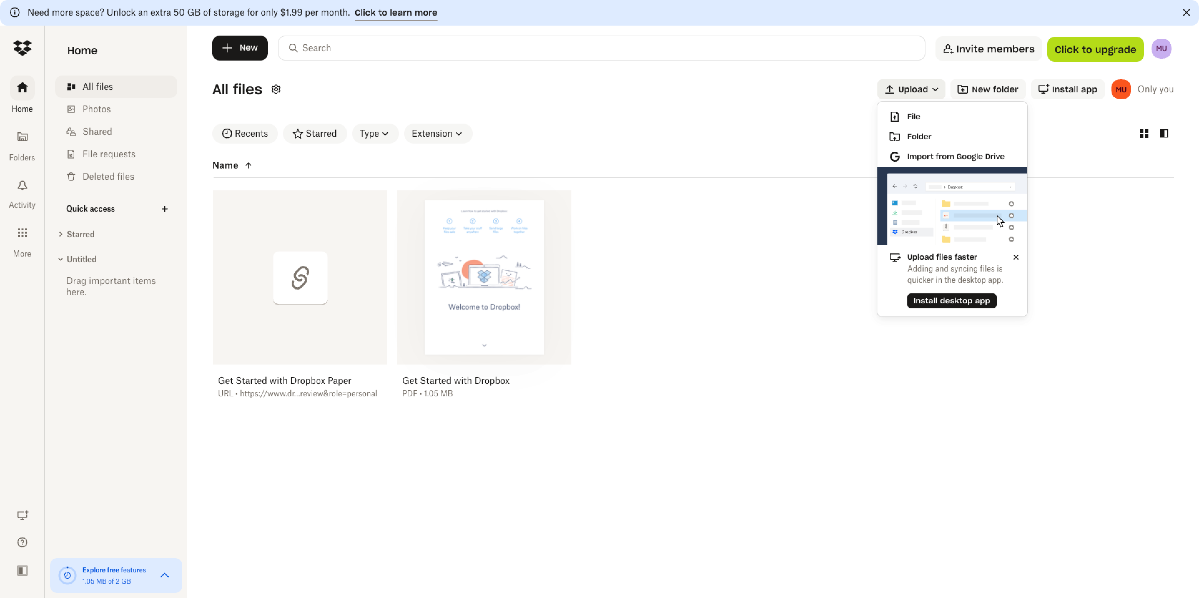Expand the Welcome to Dropbox preview chevron
This screenshot has height=598, width=1199.
pos(484,345)
